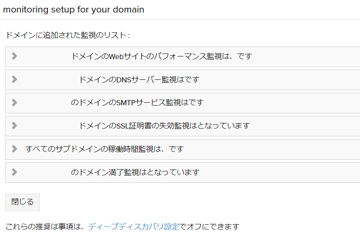Screen dimensions: 360x239
Task: Click empty right area of DNS row
Action: point(302,80)
